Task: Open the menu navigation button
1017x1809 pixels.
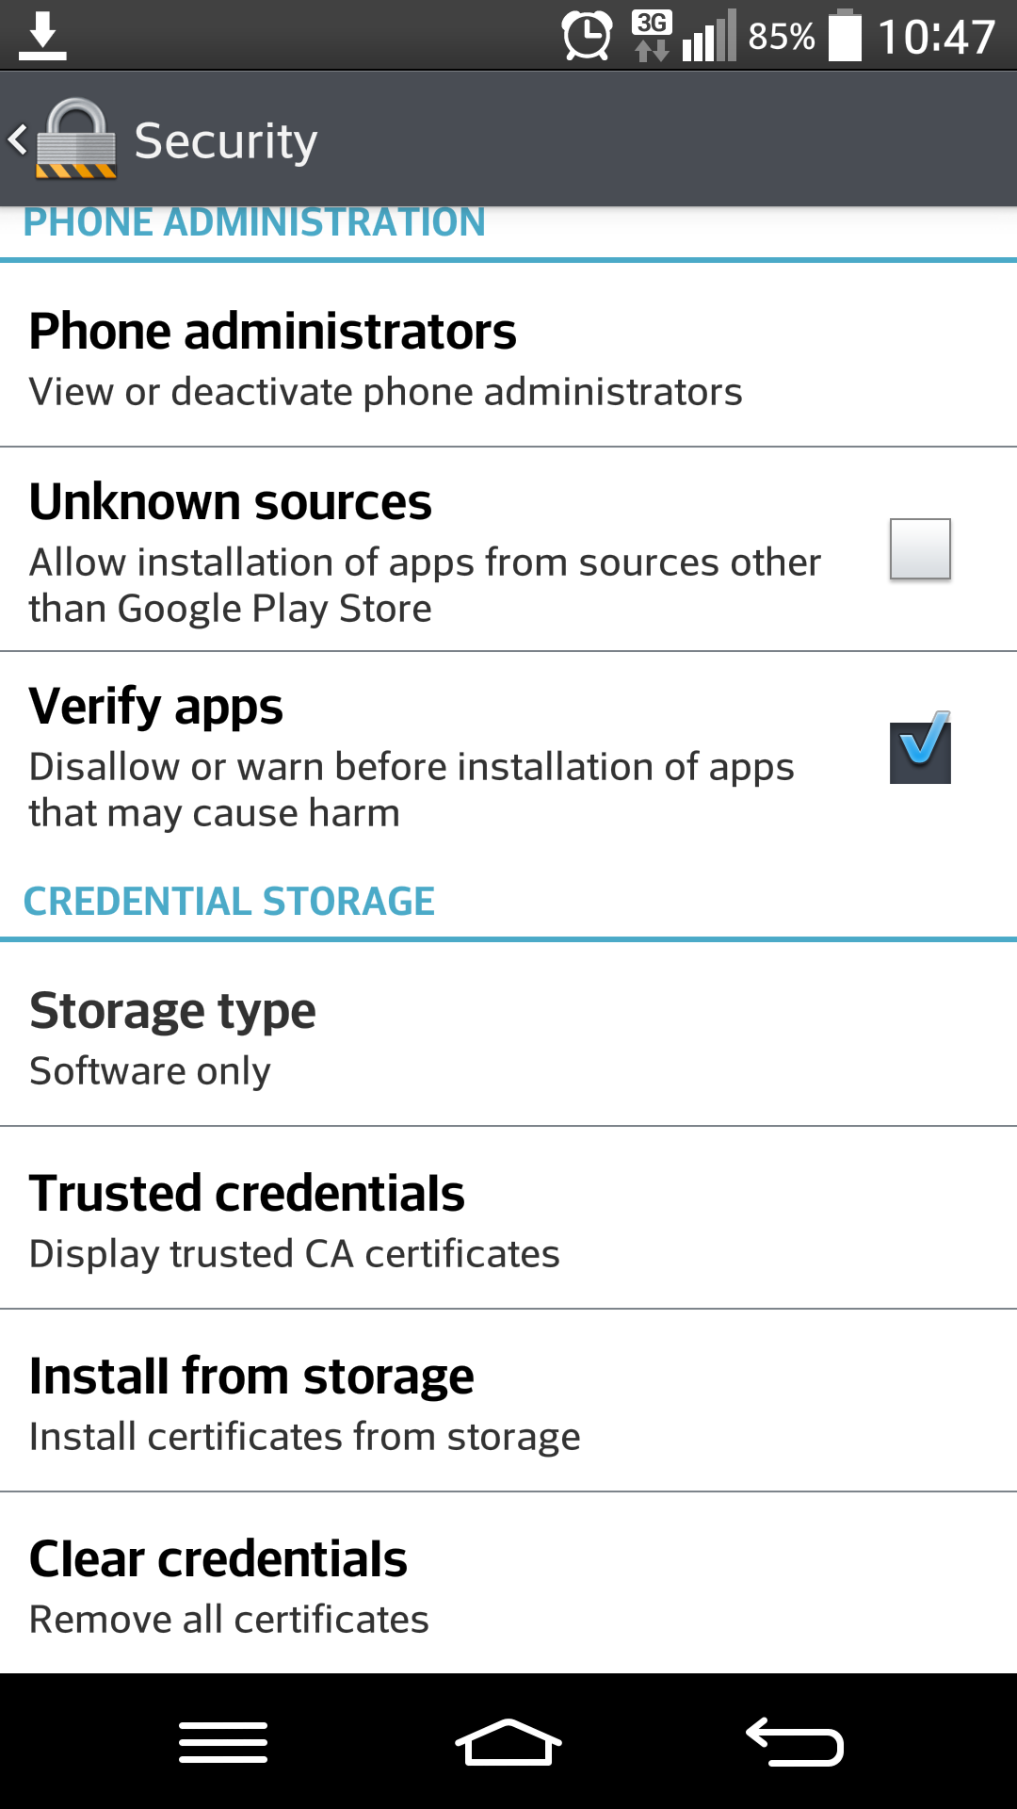Action: (x=223, y=1742)
